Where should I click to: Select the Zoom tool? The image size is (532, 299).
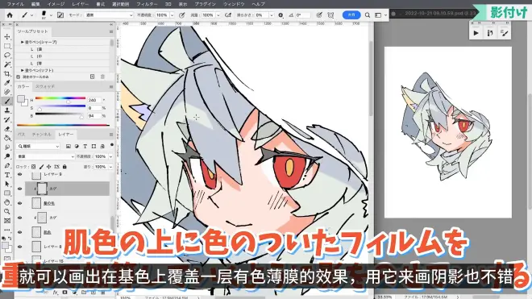click(x=7, y=211)
